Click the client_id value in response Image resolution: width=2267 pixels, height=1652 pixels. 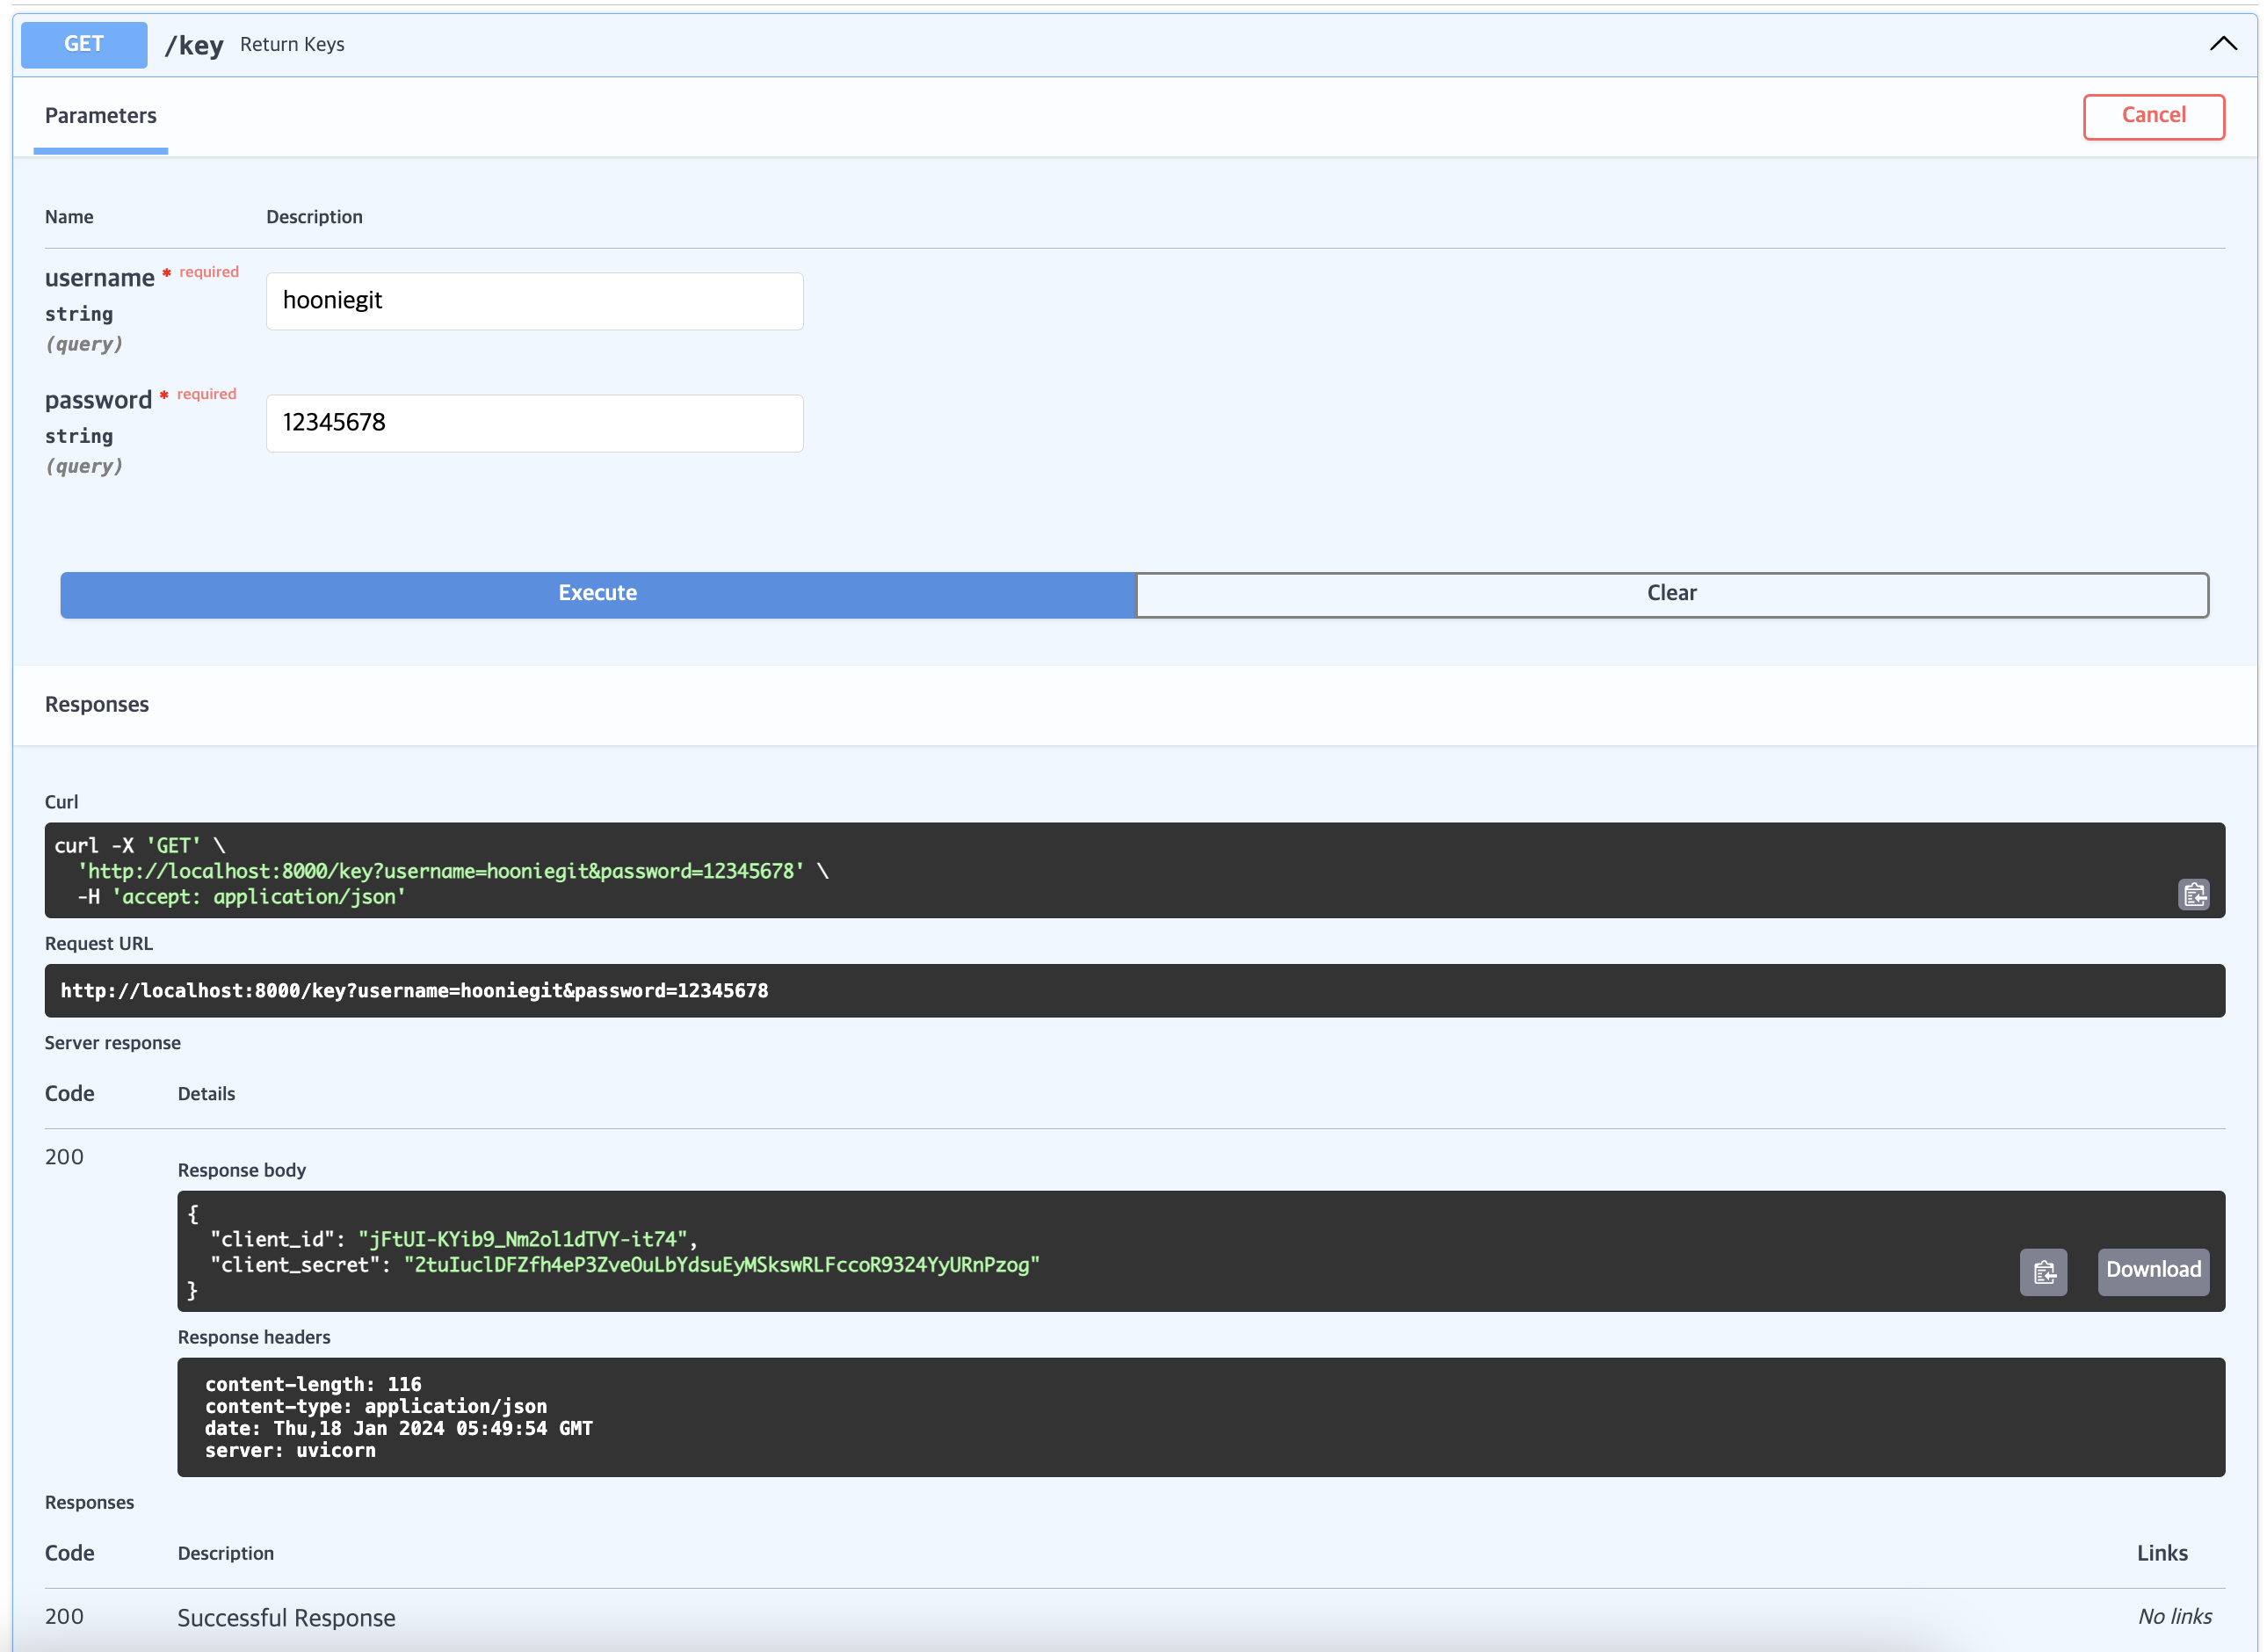pos(523,1239)
